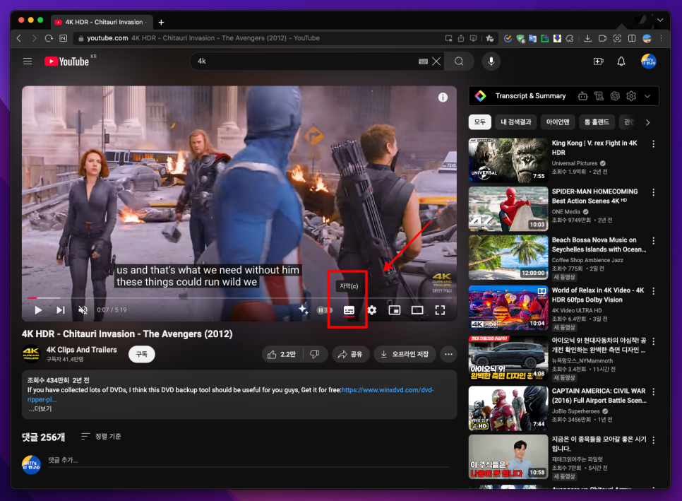Click the ChatGPT icon in Transcript panel

click(x=615, y=96)
